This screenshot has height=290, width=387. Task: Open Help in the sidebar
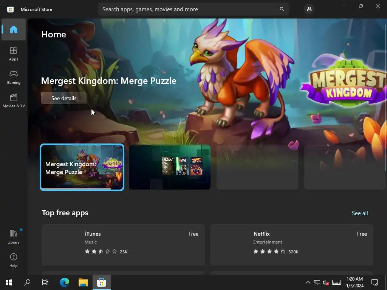14,260
